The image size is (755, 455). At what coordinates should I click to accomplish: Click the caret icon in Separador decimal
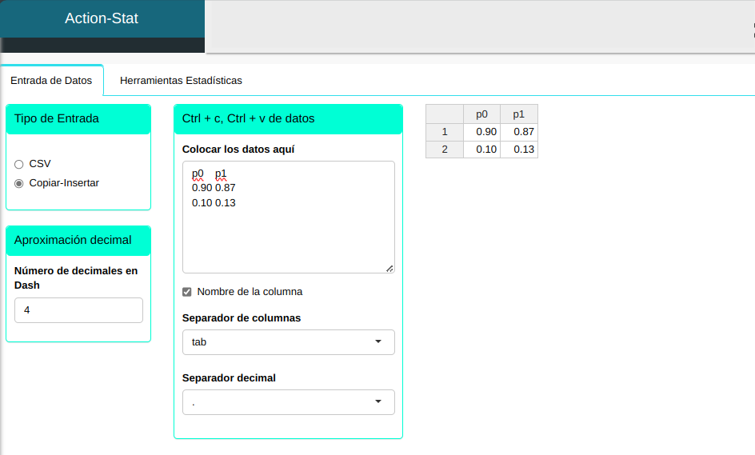tap(378, 401)
